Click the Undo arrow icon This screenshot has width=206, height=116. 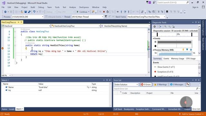point(34,12)
